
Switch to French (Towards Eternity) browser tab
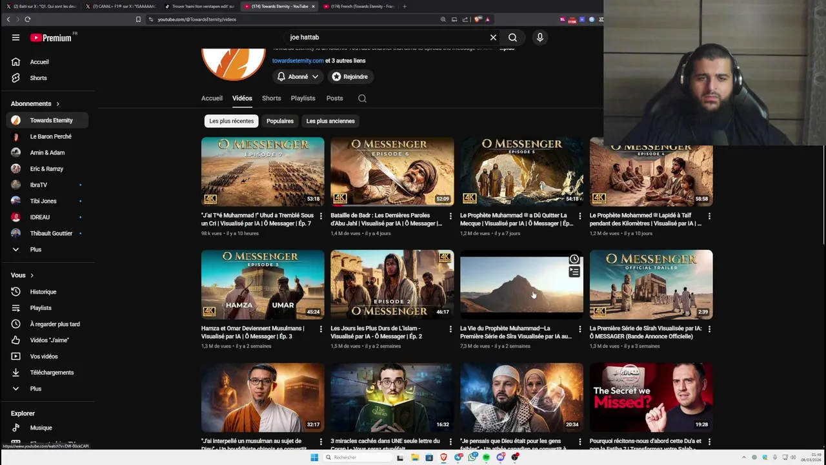click(358, 6)
